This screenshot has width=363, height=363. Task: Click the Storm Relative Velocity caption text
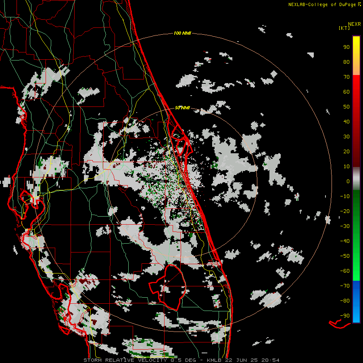[181, 360]
